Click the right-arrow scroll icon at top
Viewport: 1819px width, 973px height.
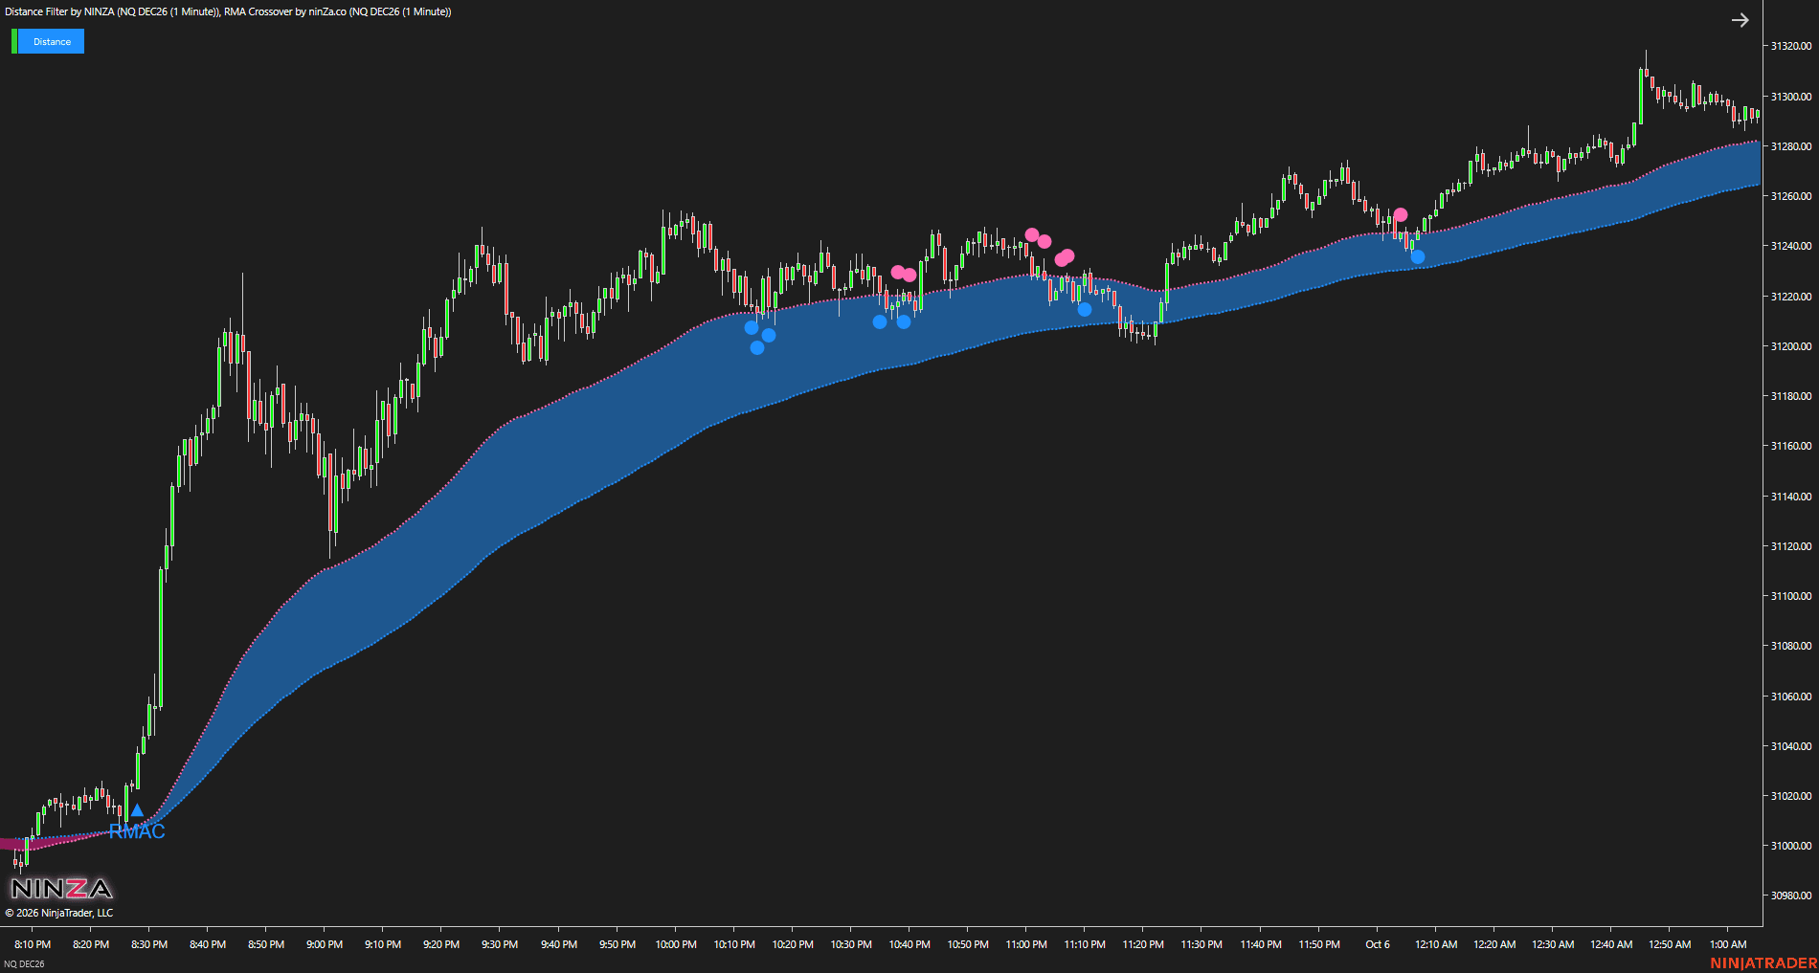pyautogui.click(x=1740, y=20)
